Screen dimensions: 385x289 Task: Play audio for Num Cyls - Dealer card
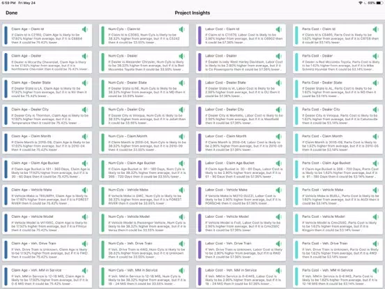click(x=182, y=57)
